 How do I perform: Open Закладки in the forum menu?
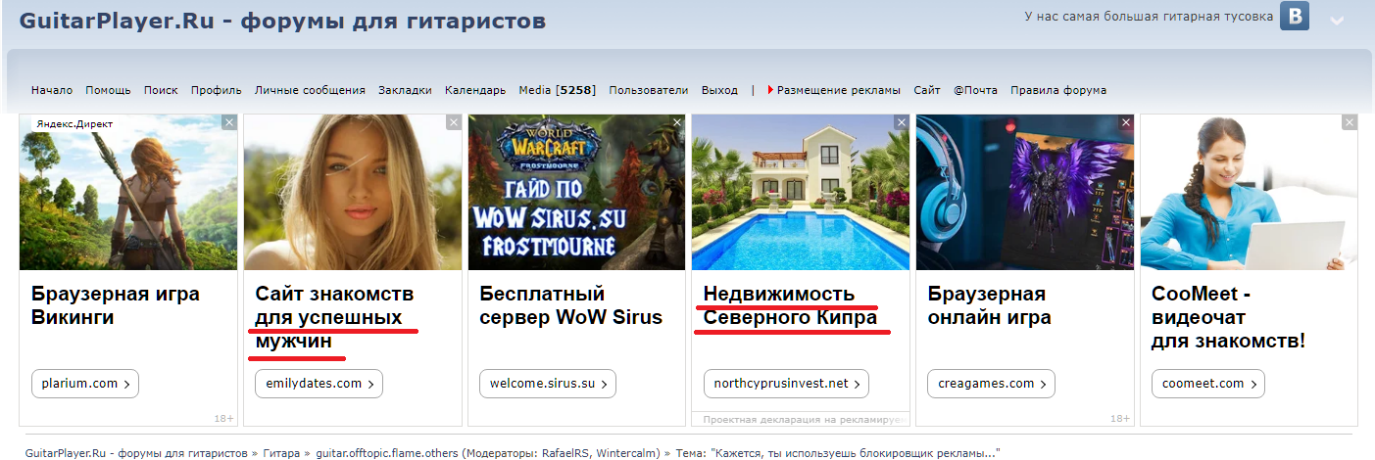[405, 90]
